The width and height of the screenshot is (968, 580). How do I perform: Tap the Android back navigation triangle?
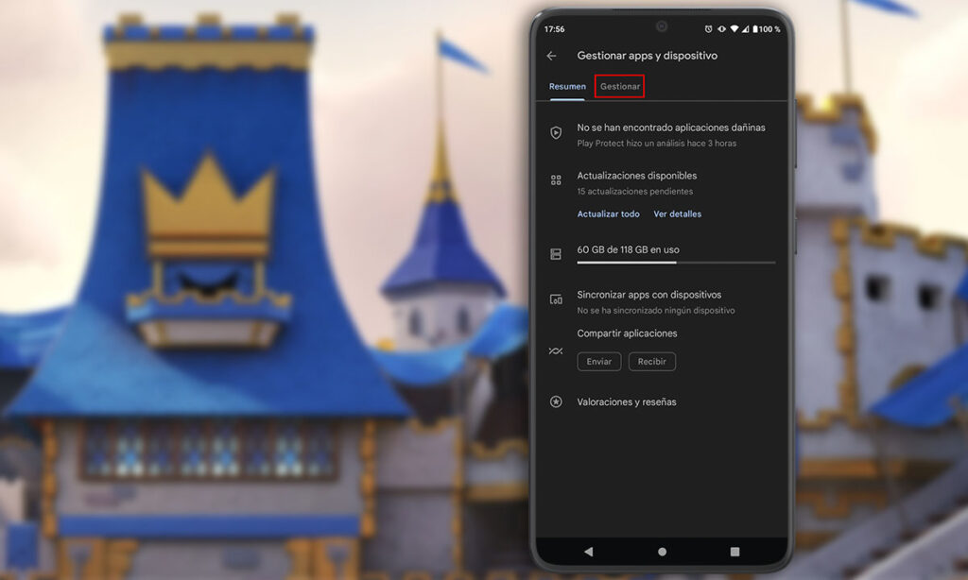coord(588,552)
